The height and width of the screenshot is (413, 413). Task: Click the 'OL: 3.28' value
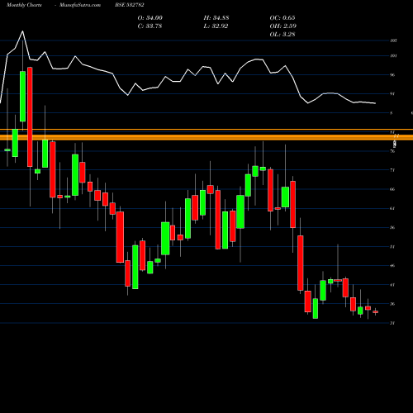point(282,35)
